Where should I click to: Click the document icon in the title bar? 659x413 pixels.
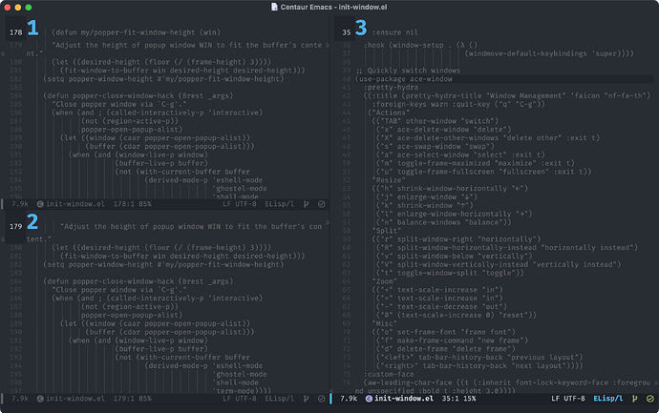[x=274, y=7]
